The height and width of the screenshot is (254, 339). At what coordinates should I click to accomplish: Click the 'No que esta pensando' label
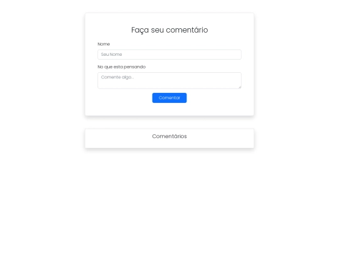pyautogui.click(x=122, y=67)
